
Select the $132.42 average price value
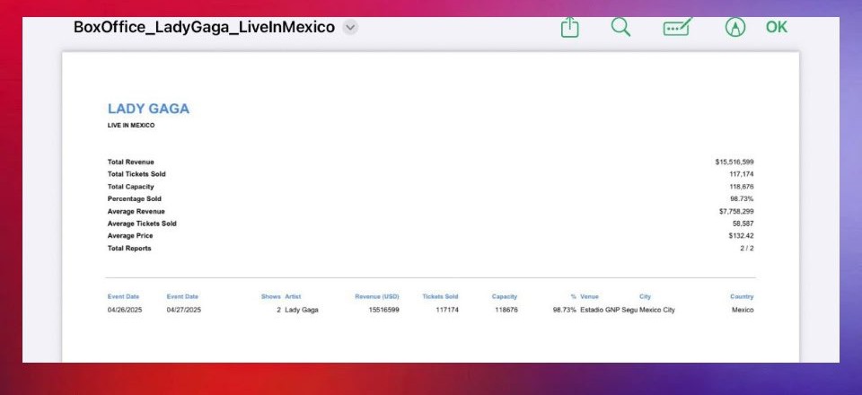741,236
